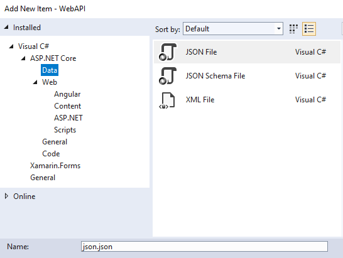The image size is (343, 258).
Task: Collapse the ASP.NET Core node arrow
Action: click(23, 58)
